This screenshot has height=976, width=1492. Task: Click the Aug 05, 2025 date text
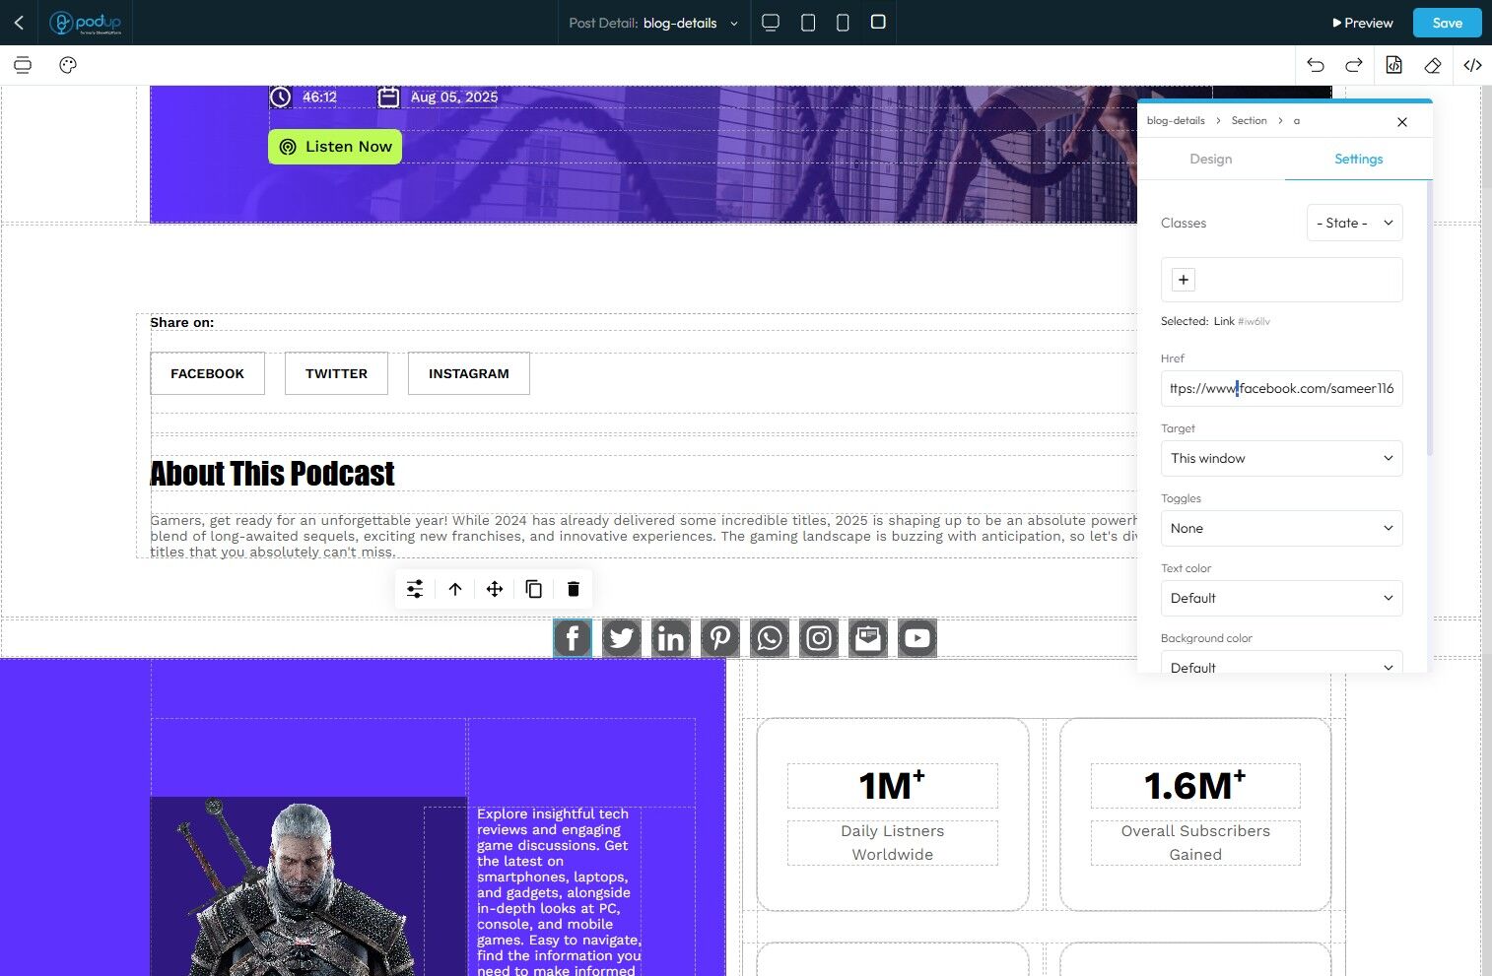(454, 97)
